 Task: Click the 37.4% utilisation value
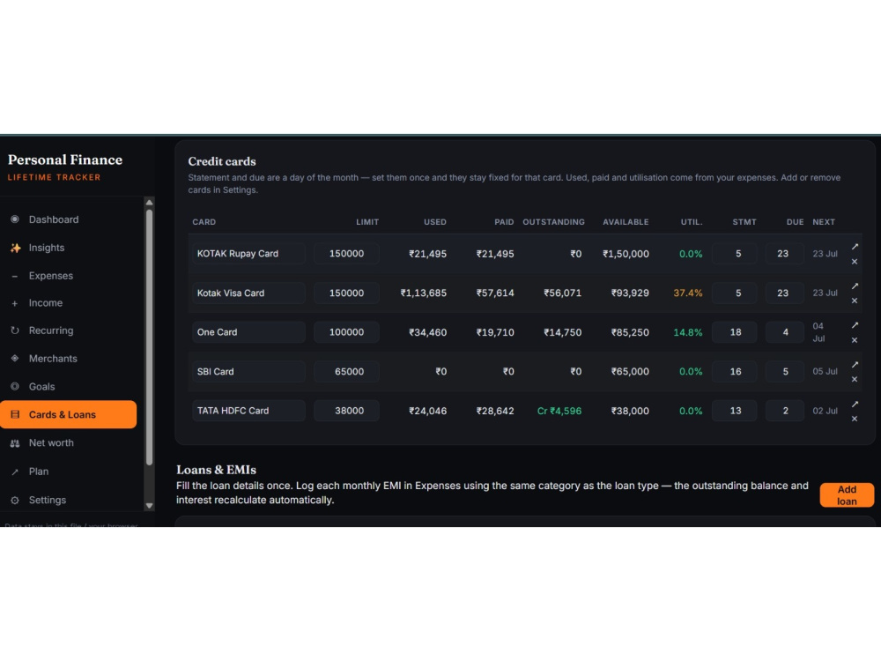(688, 293)
